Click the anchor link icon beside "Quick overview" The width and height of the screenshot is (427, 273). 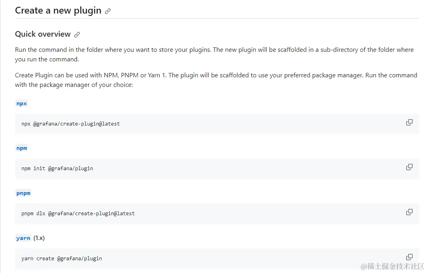(77, 35)
